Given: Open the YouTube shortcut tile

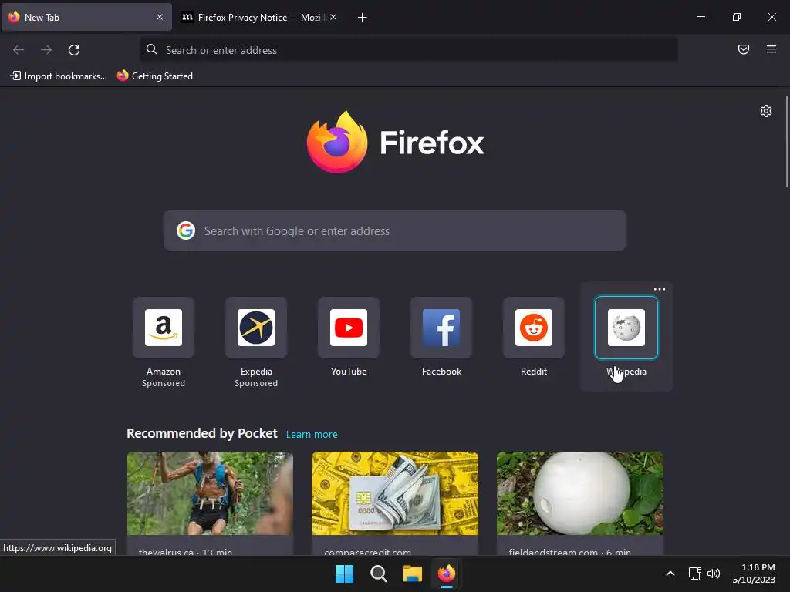Looking at the screenshot, I should click(349, 328).
